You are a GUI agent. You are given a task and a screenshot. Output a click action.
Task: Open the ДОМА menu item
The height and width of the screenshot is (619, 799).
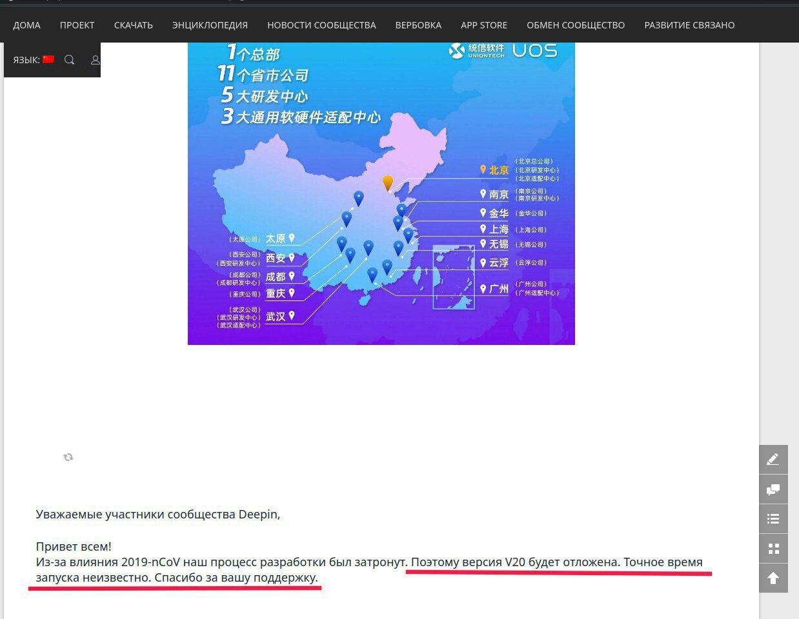pyautogui.click(x=26, y=25)
